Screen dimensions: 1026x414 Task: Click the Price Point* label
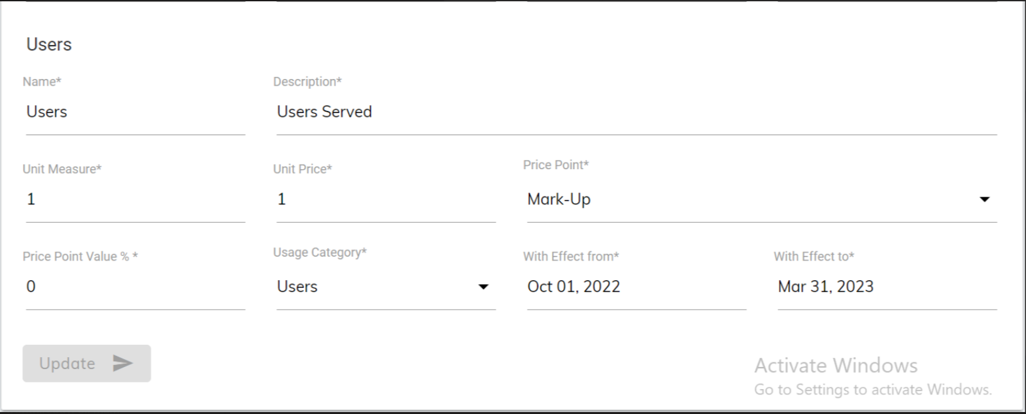point(556,165)
